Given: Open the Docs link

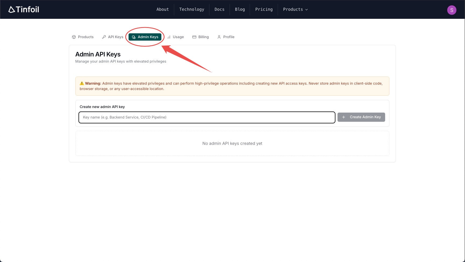Looking at the screenshot, I should tap(219, 9).
